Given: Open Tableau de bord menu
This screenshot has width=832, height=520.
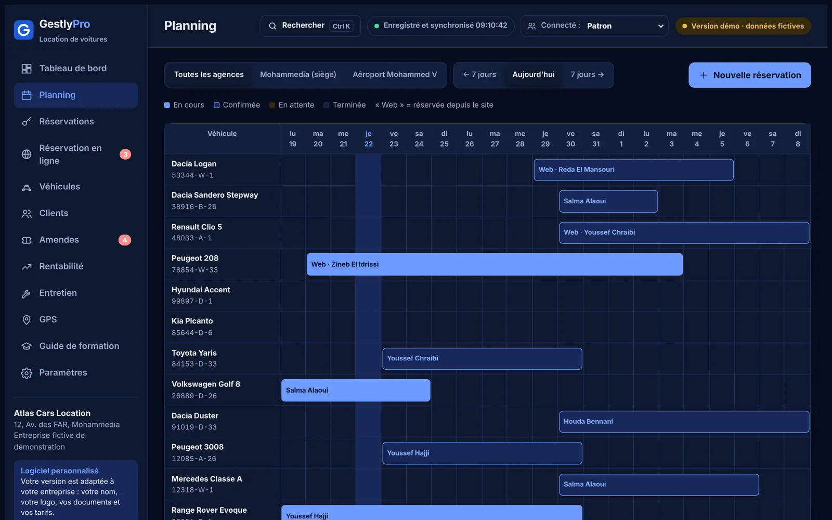Looking at the screenshot, I should (x=76, y=69).
